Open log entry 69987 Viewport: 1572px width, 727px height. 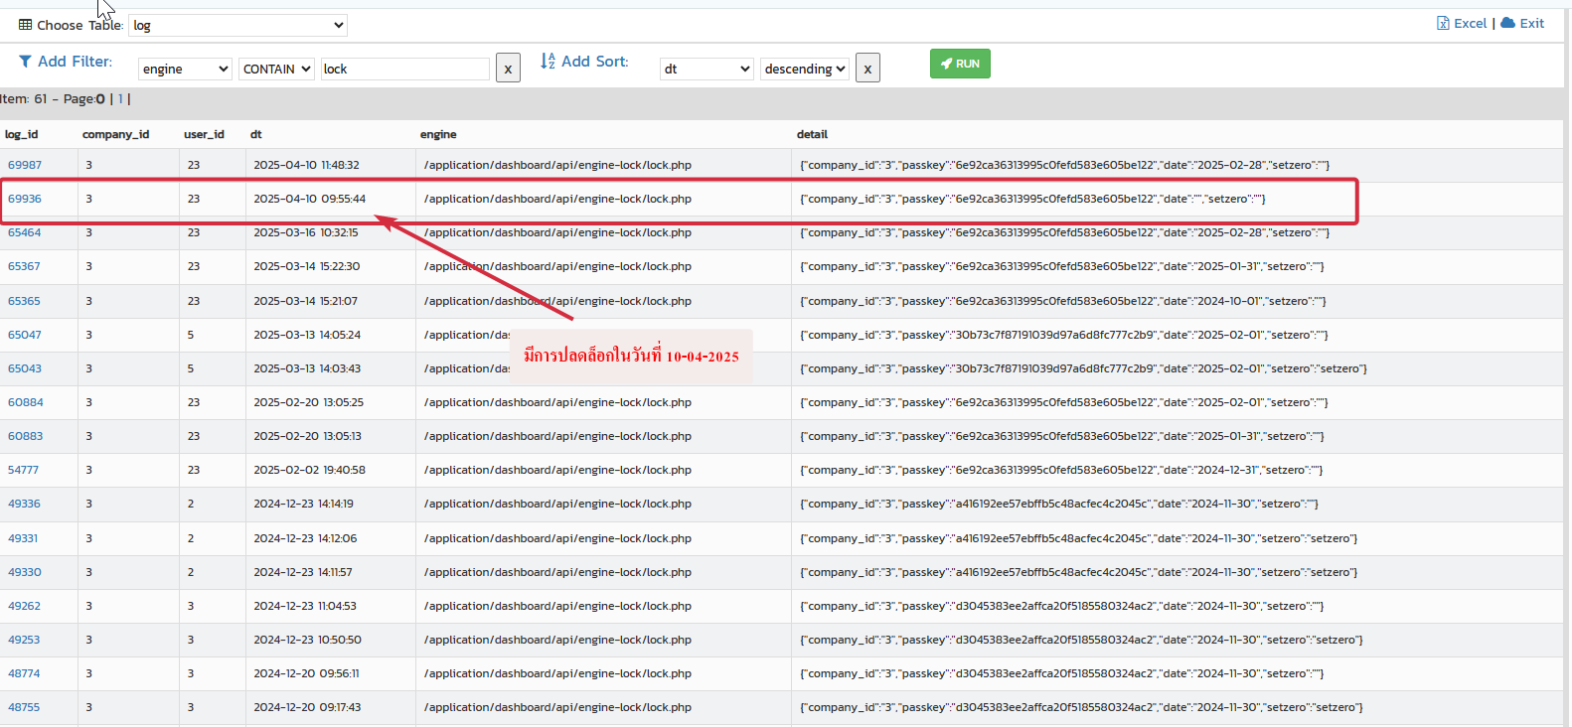tap(25, 165)
